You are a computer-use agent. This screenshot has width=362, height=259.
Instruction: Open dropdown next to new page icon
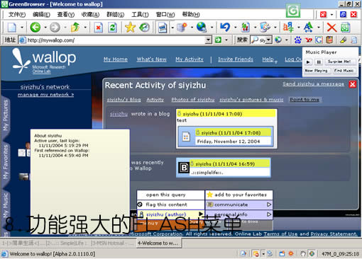pyautogui.click(x=22, y=28)
